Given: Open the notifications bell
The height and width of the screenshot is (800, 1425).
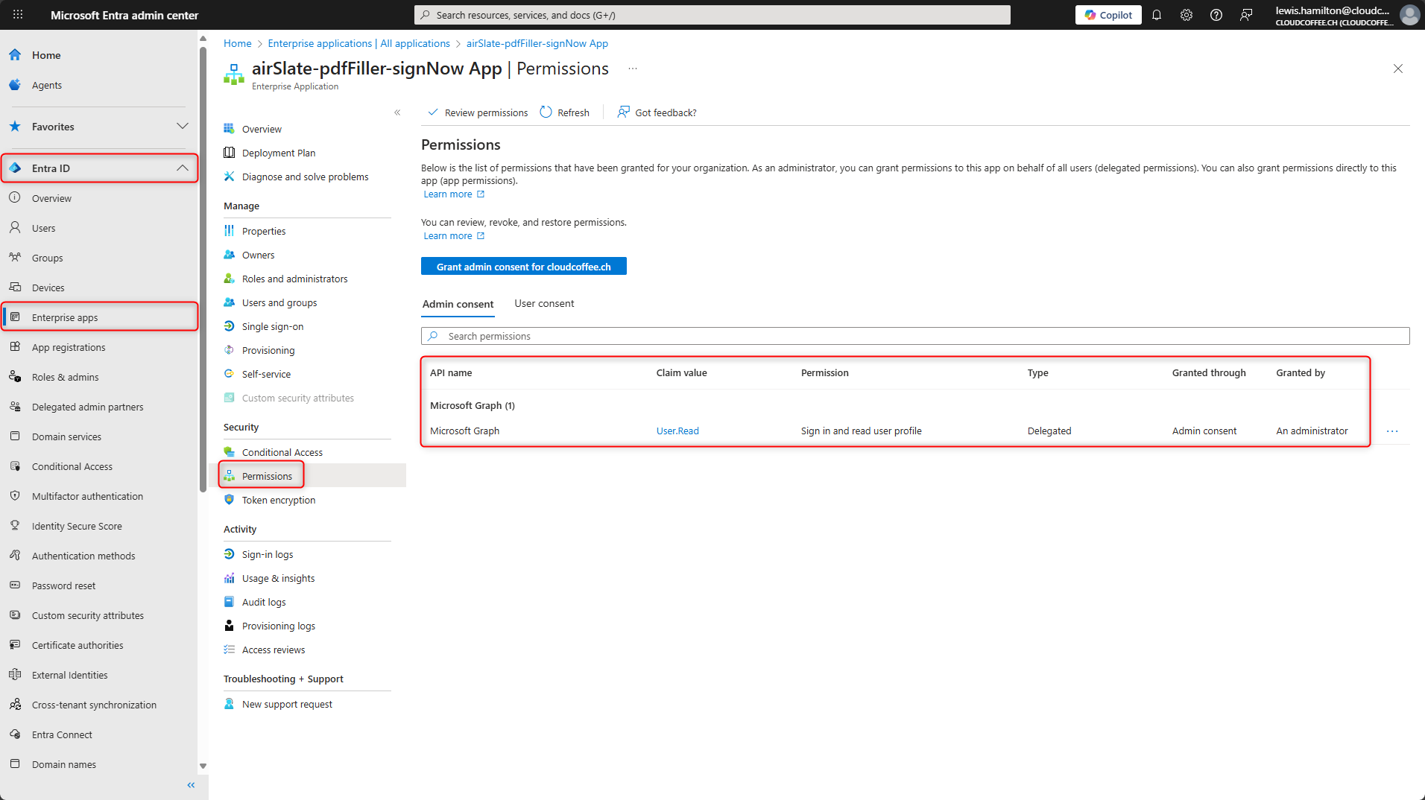Looking at the screenshot, I should 1157,15.
